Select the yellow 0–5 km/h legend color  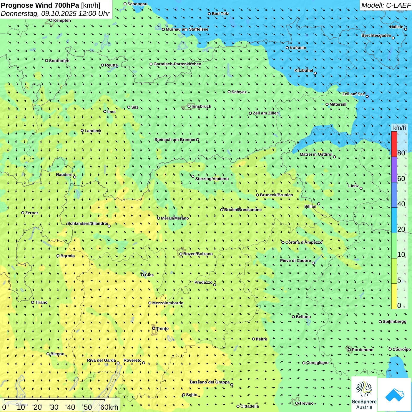394,296
